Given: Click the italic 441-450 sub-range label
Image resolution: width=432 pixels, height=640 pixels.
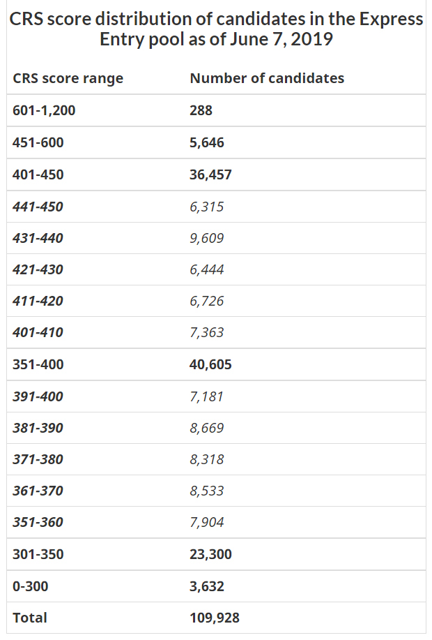Looking at the screenshot, I should (38, 207).
